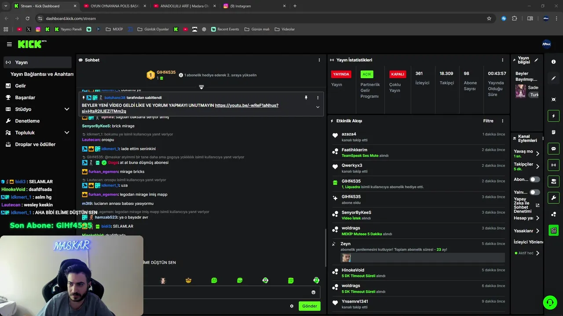Expand the Stüdyo sidebar section
The width and height of the screenshot is (563, 316).
[67, 109]
